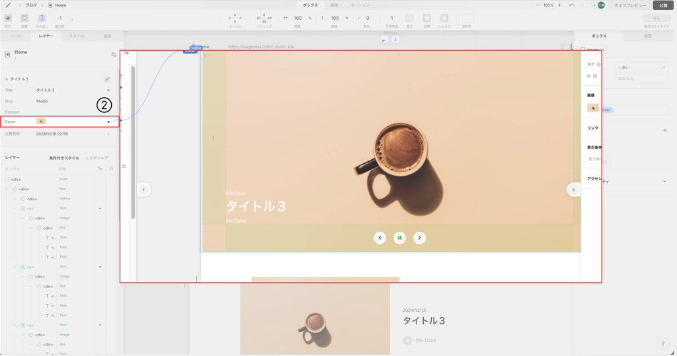Select the 配置 layout icon

(24, 18)
